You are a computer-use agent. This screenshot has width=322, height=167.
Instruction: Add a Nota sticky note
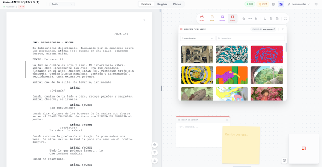pyautogui.click(x=212, y=18)
